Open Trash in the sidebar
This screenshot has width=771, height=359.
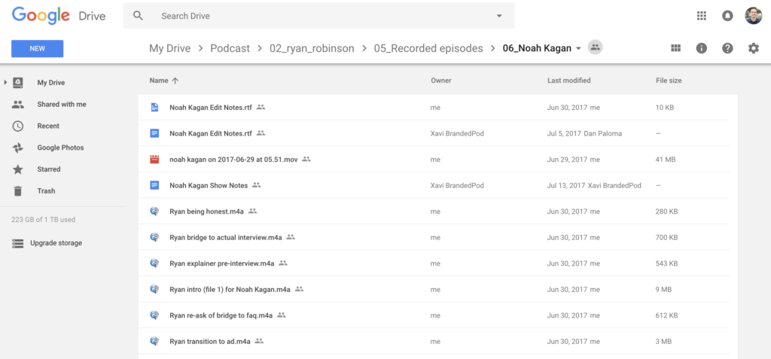coord(46,191)
